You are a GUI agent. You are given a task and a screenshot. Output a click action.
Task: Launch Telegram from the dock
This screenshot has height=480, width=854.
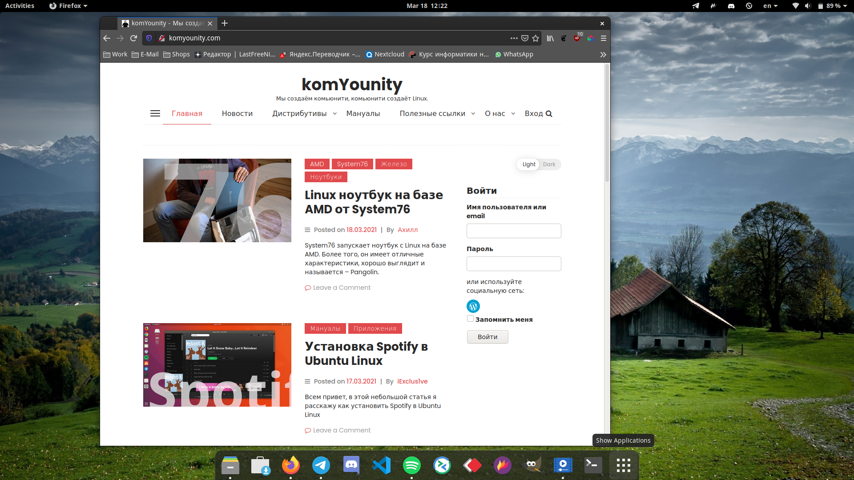[x=321, y=465]
